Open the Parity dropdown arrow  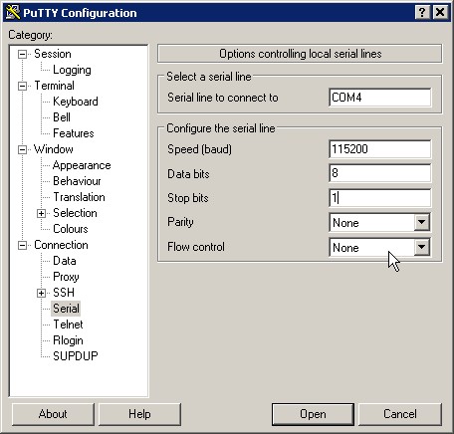click(x=422, y=222)
